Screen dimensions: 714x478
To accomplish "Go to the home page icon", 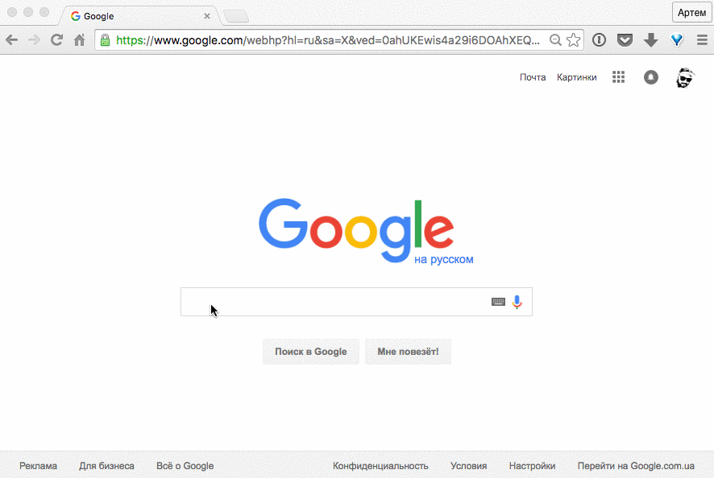I will (79, 40).
